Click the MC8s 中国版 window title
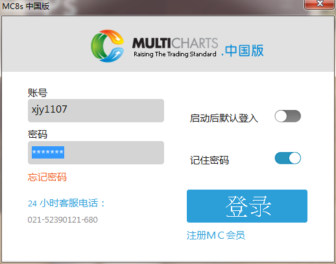The width and height of the screenshot is (336, 264). [26, 6]
